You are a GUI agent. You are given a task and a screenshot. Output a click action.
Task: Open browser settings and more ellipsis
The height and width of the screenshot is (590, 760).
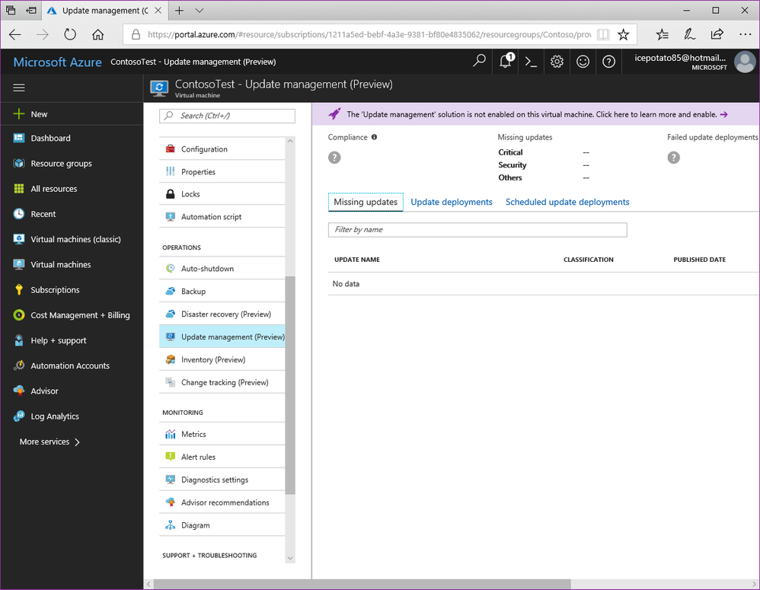coord(745,34)
